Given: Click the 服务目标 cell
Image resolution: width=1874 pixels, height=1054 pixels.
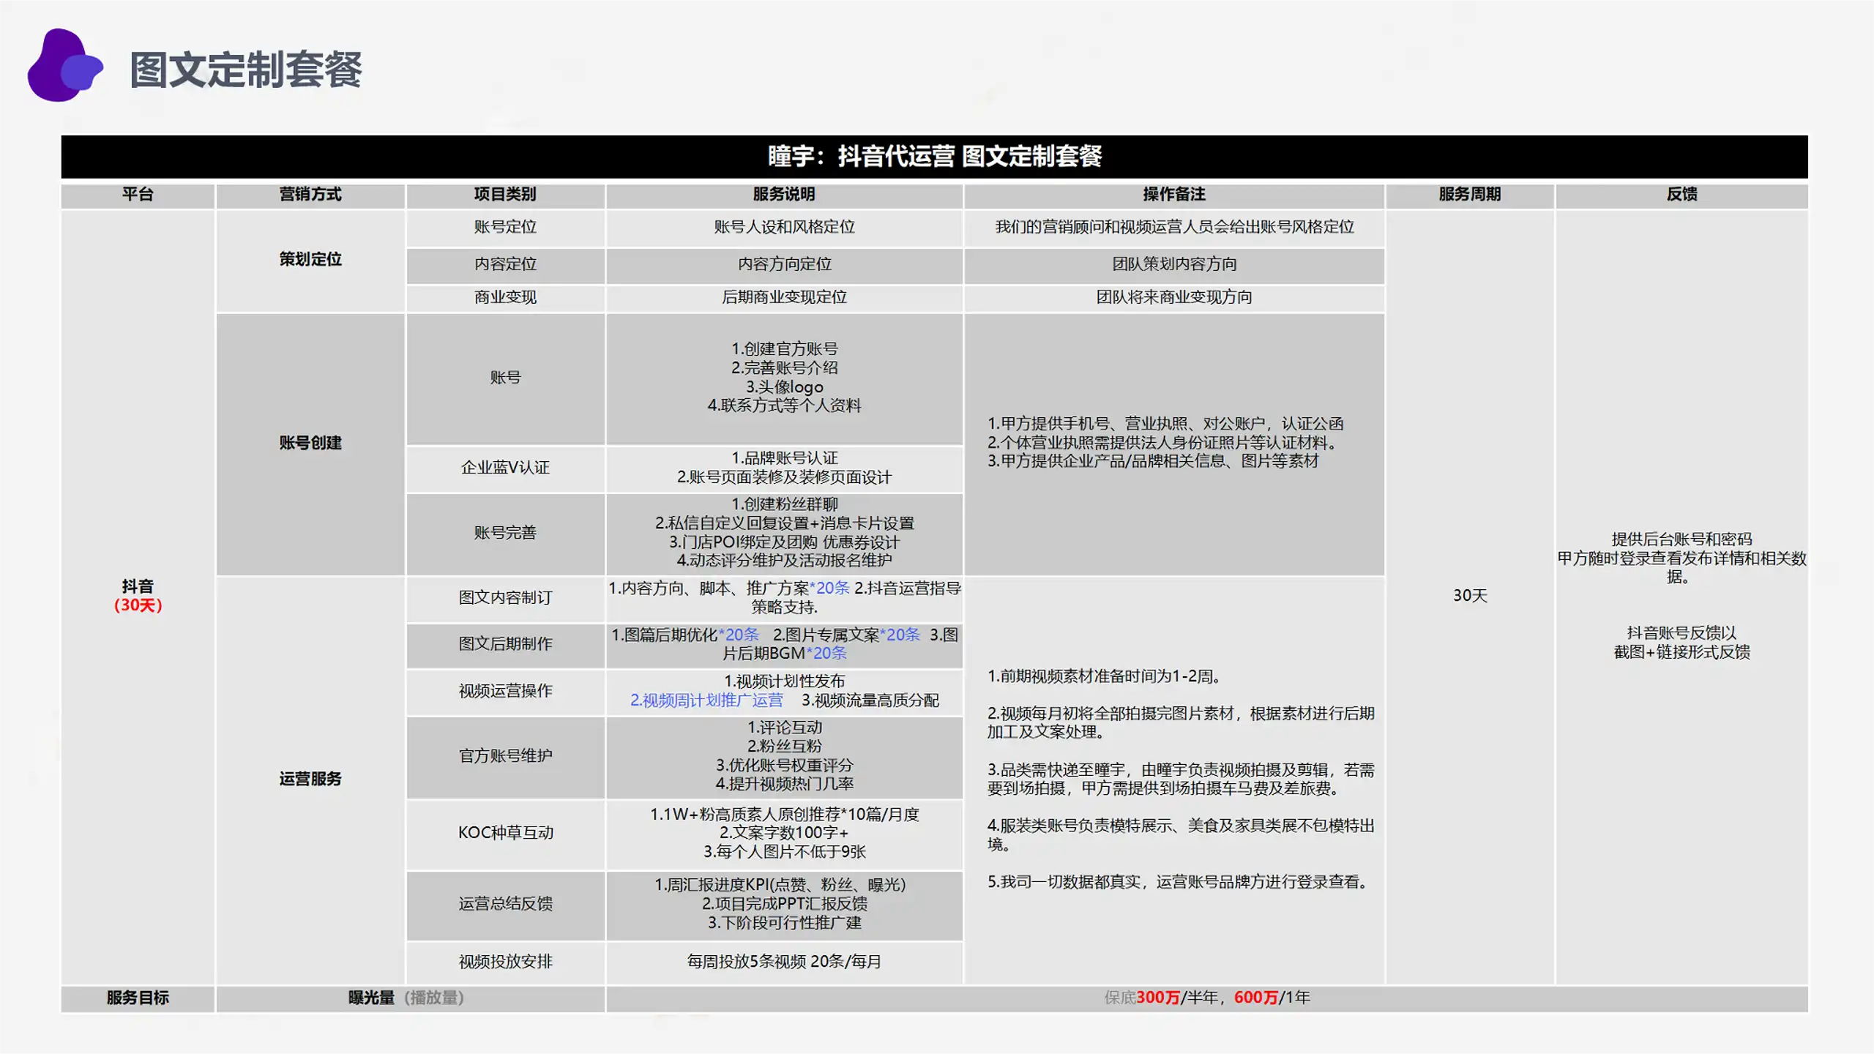Looking at the screenshot, I should 138,998.
